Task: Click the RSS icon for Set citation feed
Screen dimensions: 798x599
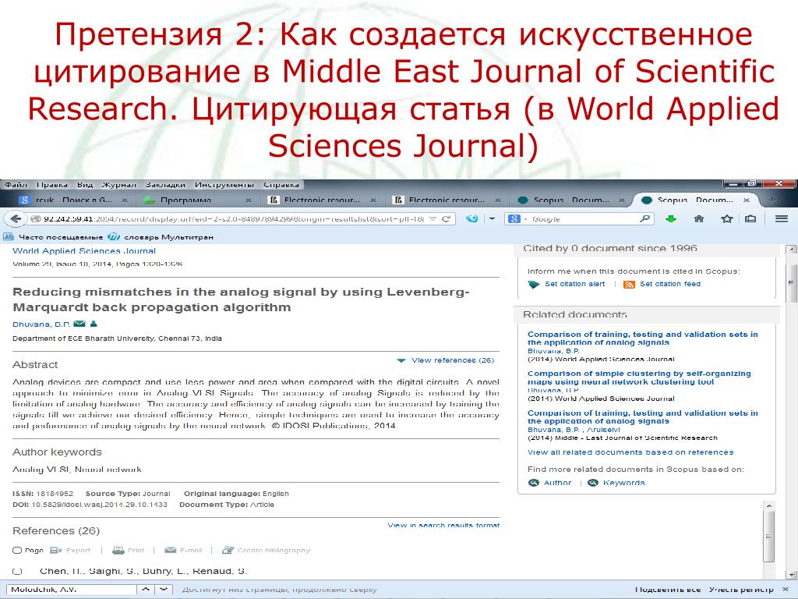Action: pos(629,284)
